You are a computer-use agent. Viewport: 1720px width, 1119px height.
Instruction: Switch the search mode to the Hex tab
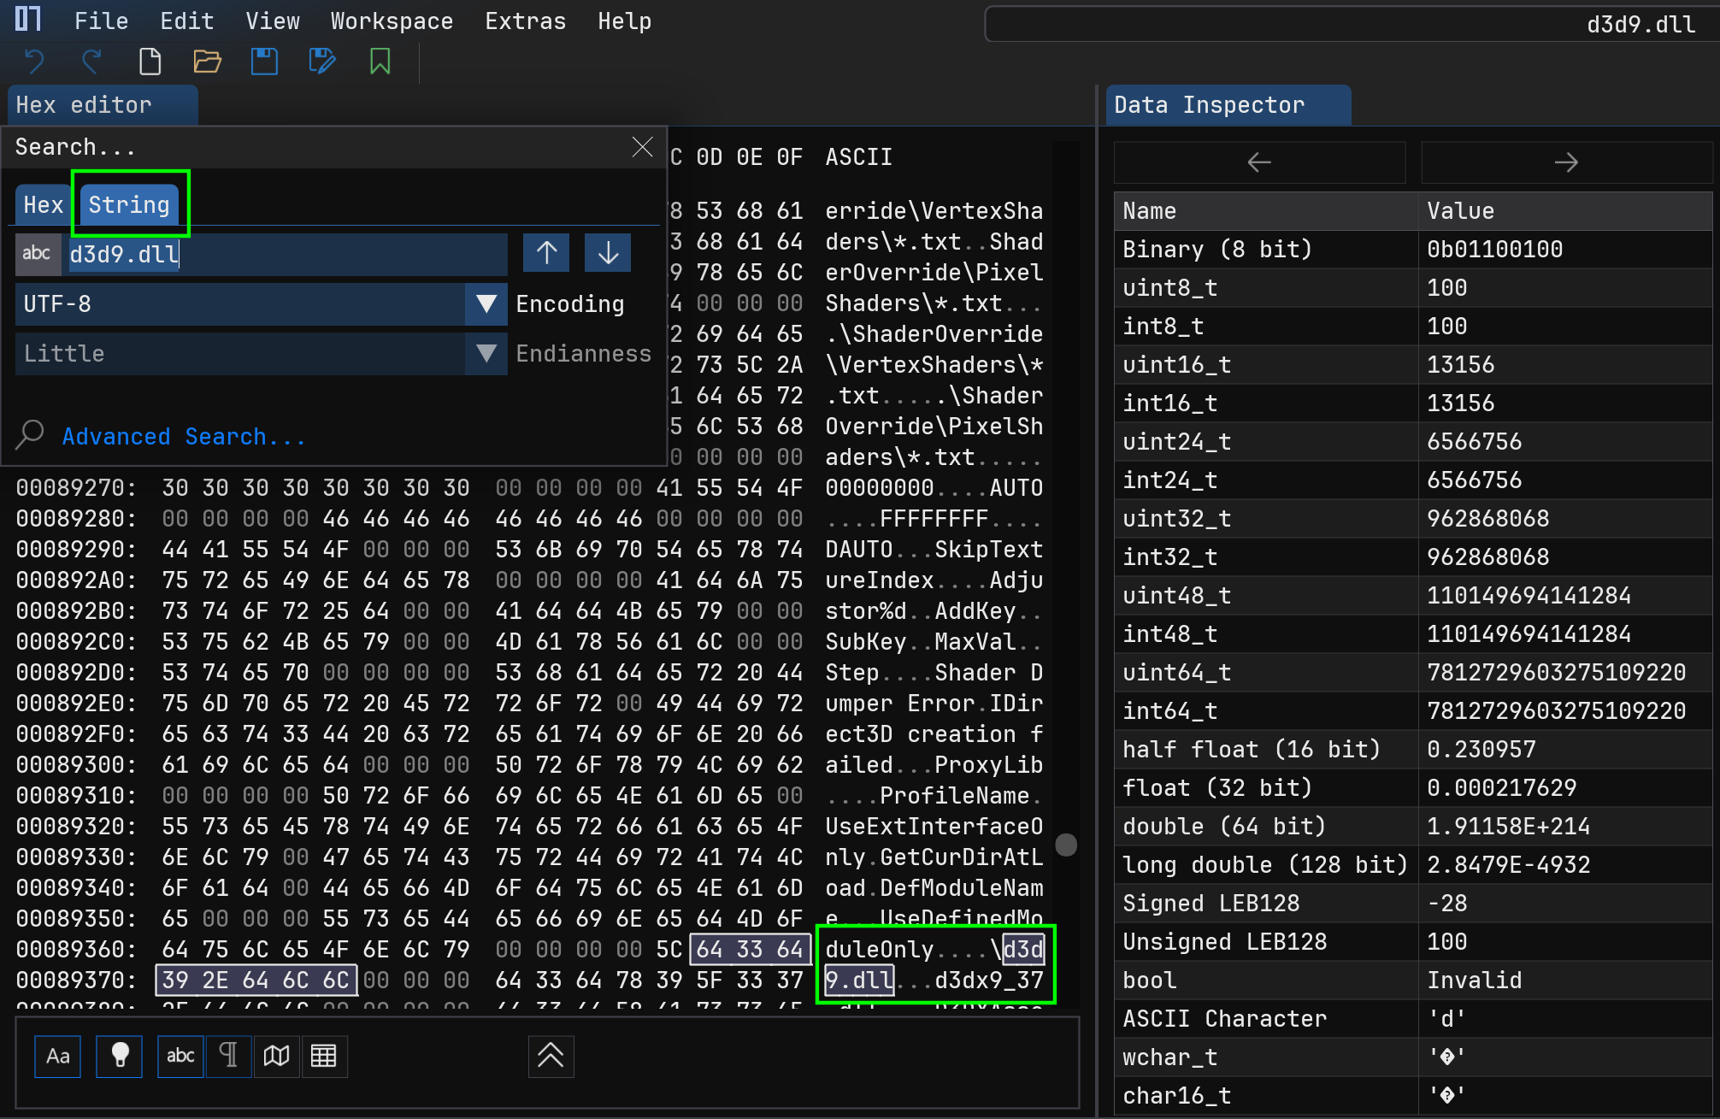(44, 205)
